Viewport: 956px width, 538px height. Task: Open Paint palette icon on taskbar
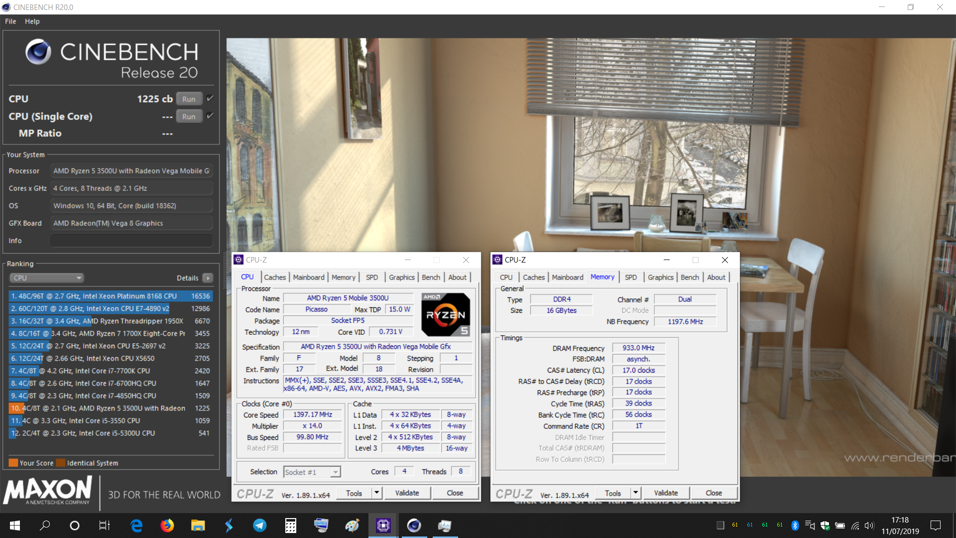point(353,526)
